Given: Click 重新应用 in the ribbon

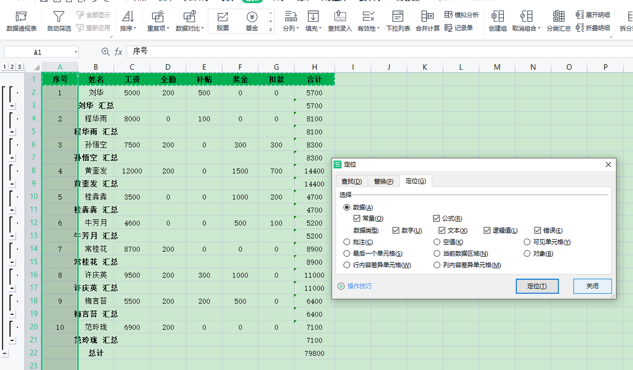Looking at the screenshot, I should pyautogui.click(x=93, y=27).
